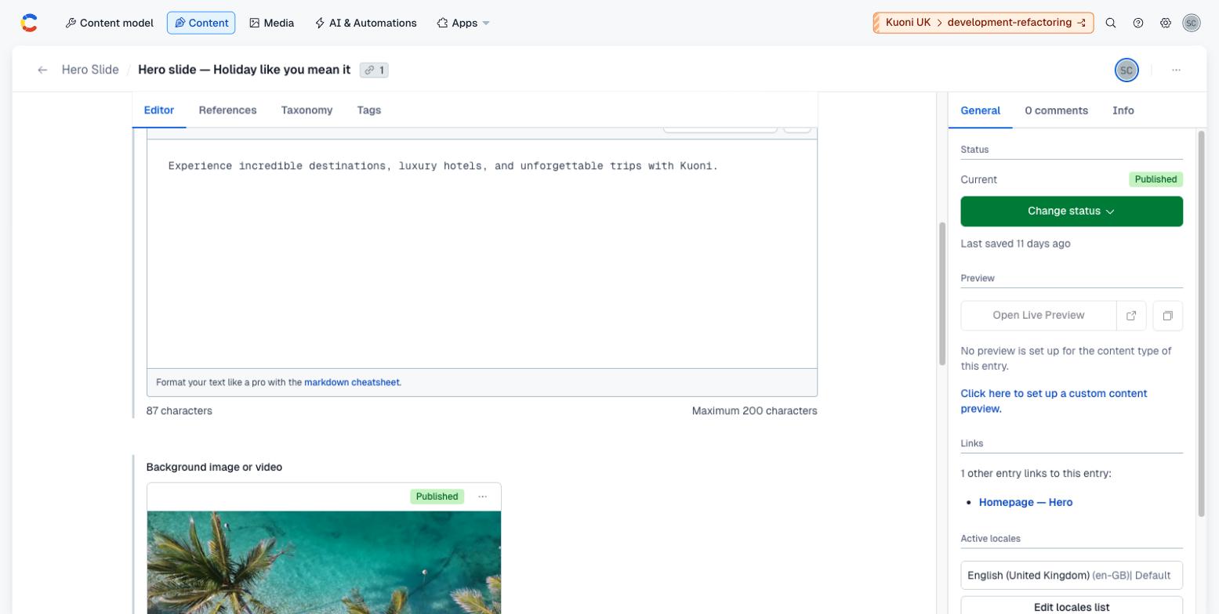
Task: Click the entry title Hero slide — Holiday like you mean it
Action: 244,70
